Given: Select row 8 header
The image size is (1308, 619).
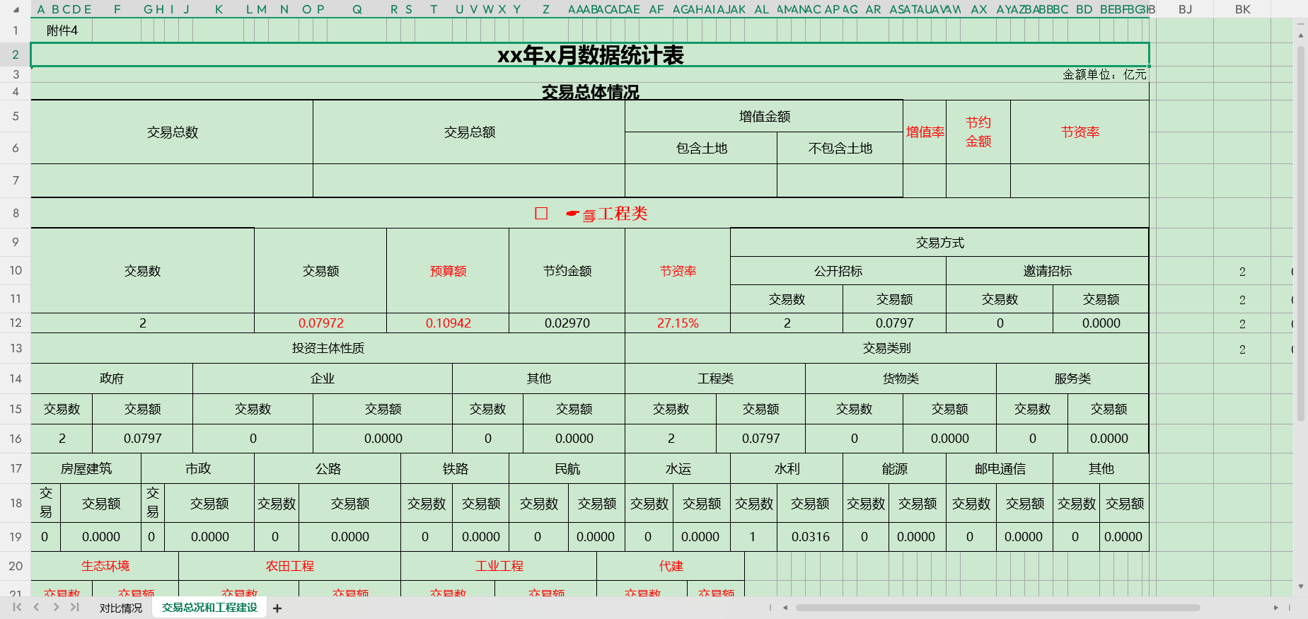Looking at the screenshot, I should coord(16,213).
